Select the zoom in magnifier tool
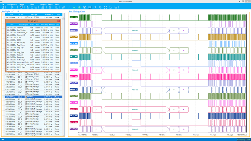Screen dimensions: 251x141 [x=90, y=8]
